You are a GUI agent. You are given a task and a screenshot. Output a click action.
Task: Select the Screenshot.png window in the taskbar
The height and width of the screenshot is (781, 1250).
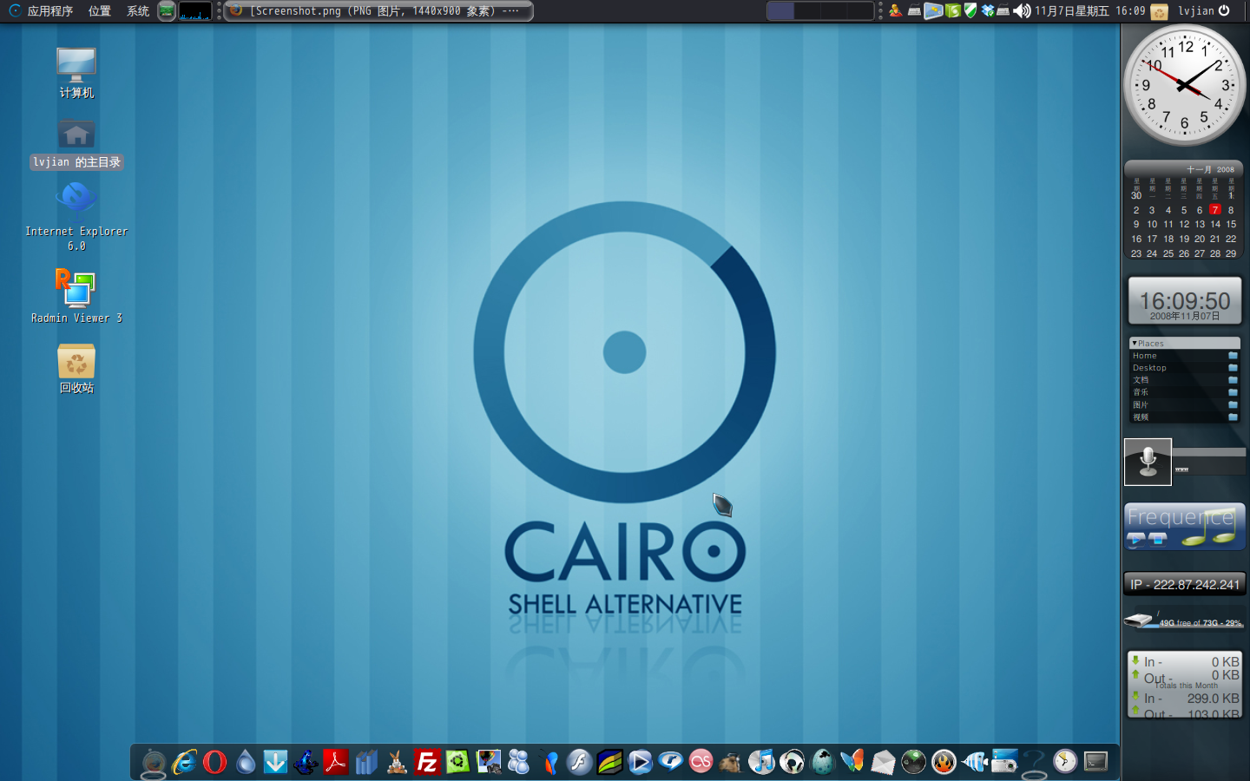point(378,11)
